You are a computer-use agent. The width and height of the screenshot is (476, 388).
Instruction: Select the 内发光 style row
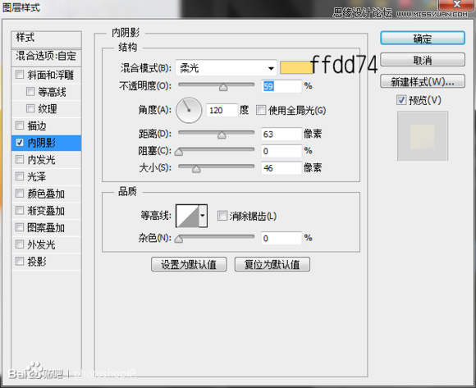[47, 160]
